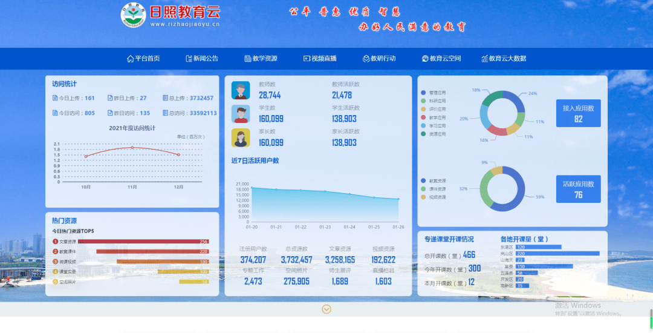Click the 空间照片 bar showing 58
The height and width of the screenshot is (333, 653).
point(194,282)
